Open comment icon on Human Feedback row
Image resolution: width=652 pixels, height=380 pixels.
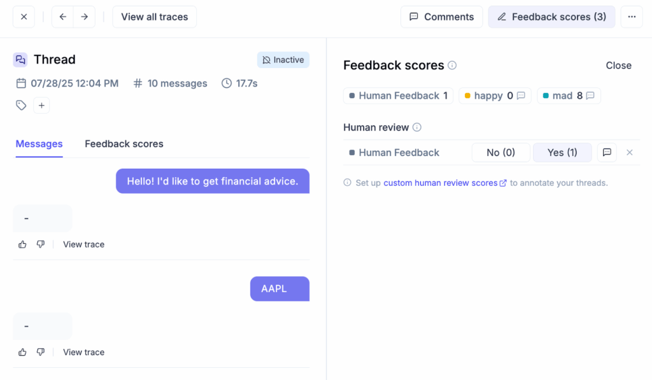607,153
